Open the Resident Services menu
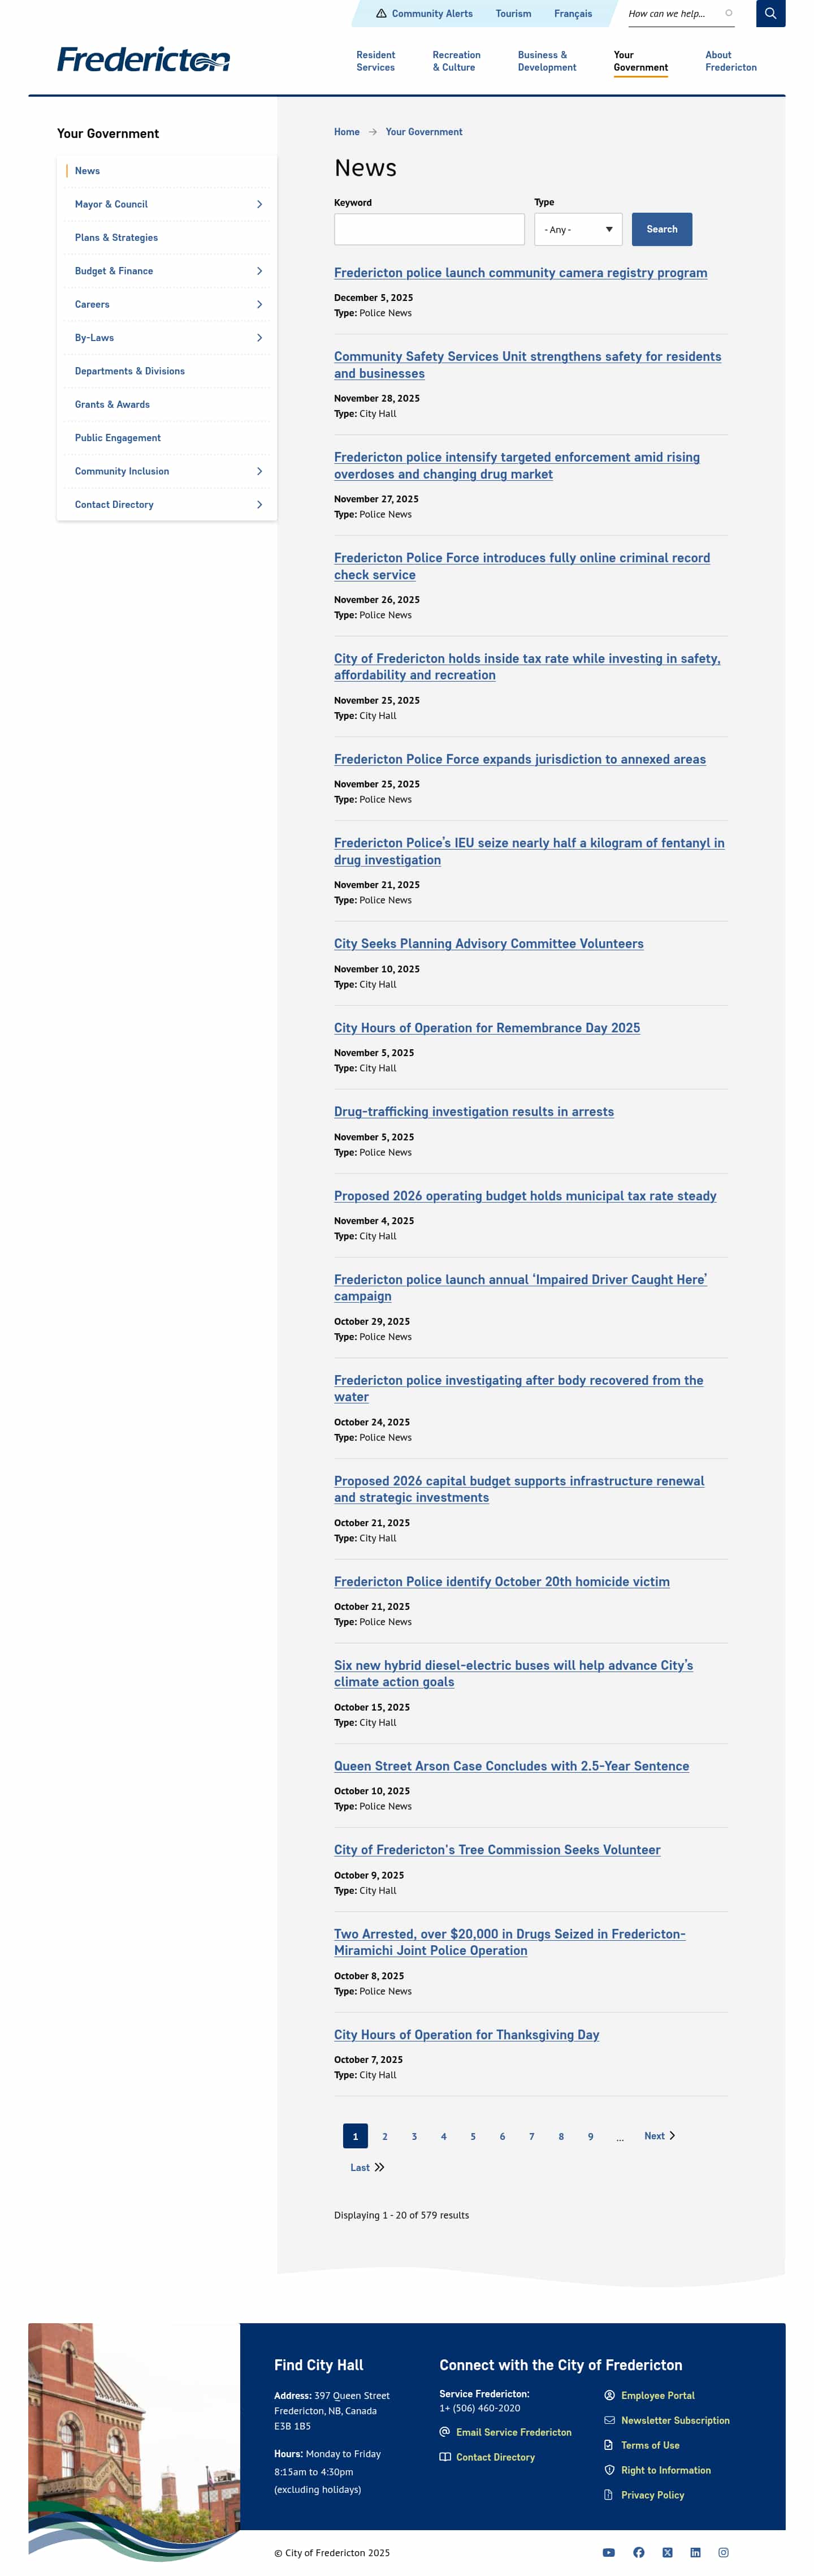Screen dimensions: 814x2576 375,61
